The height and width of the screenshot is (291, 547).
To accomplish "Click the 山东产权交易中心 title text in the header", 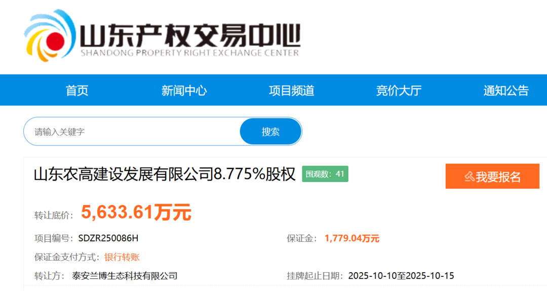I will pyautogui.click(x=189, y=34).
